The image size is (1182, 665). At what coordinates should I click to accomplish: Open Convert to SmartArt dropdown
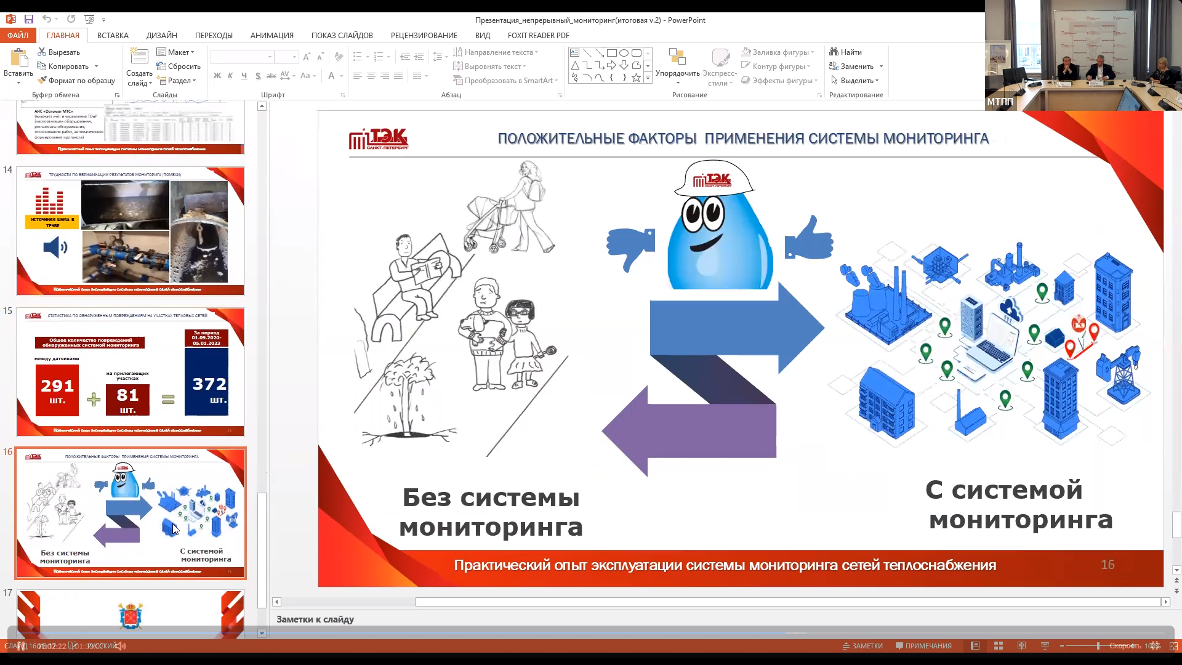(x=505, y=80)
